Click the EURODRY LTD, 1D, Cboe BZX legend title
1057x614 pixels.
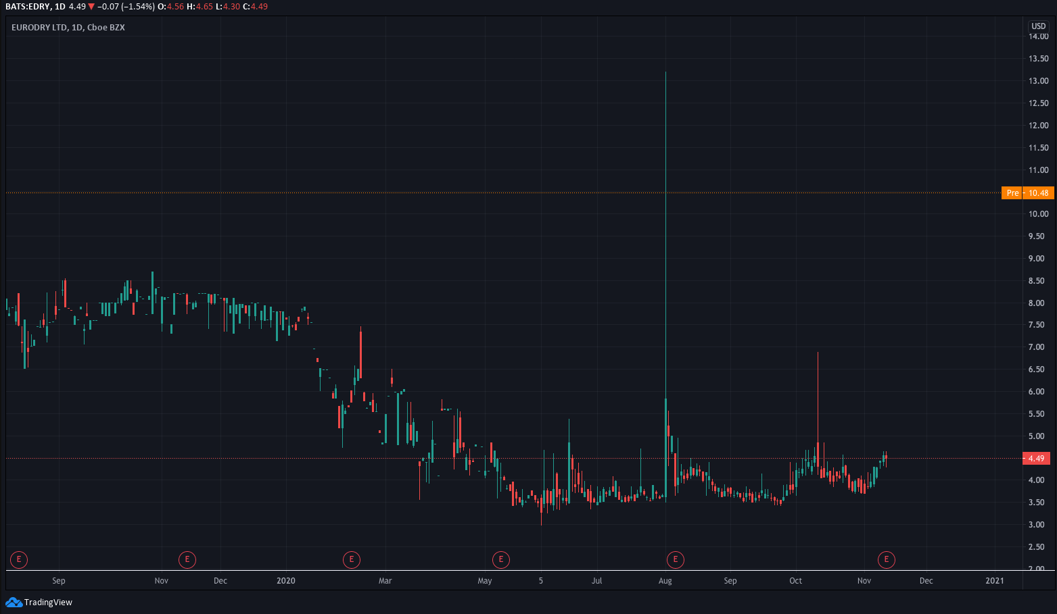pos(68,28)
